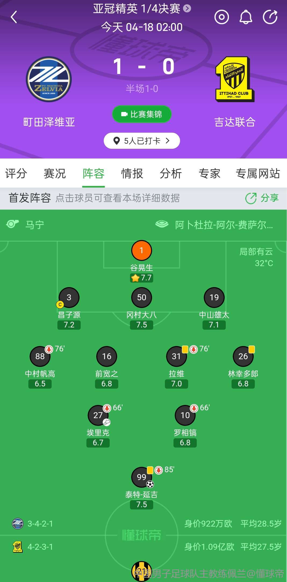Open the 5人已打卡 check-in chevron
The width and height of the screenshot is (287, 582).
coord(167,140)
